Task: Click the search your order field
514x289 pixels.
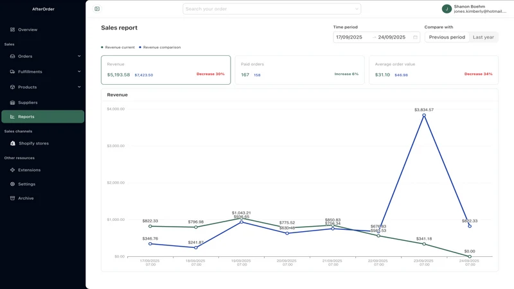Action: tap(272, 9)
